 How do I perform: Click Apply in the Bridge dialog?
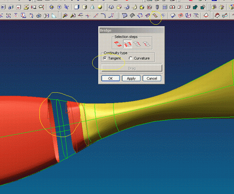131,78
